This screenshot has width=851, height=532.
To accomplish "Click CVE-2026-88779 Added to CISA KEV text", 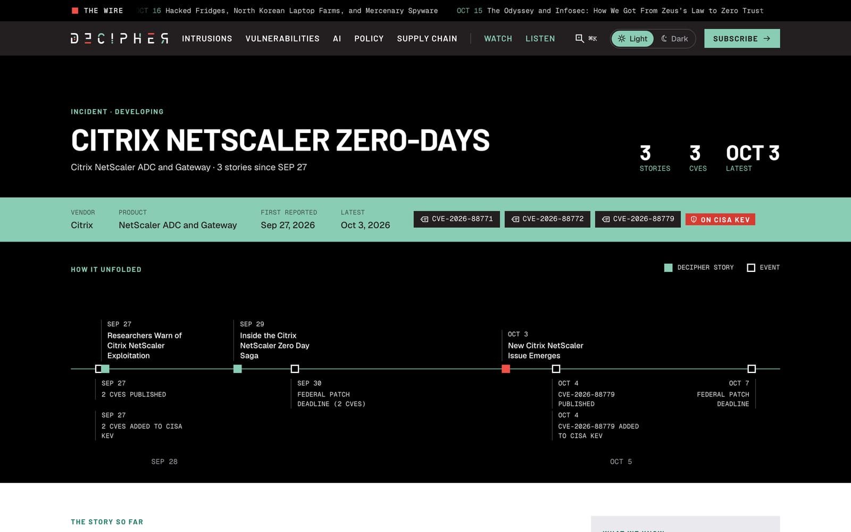I will pos(598,431).
